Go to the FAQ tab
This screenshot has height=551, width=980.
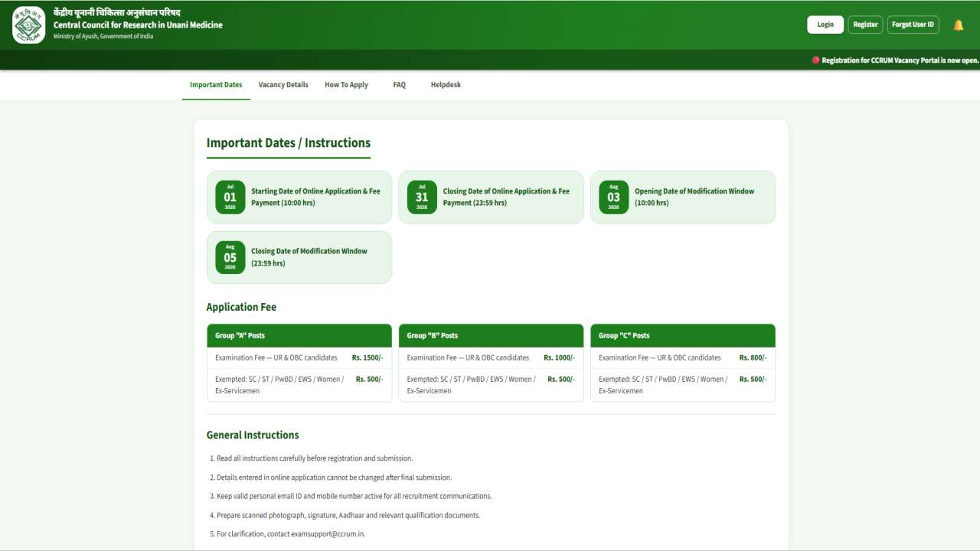coord(400,85)
